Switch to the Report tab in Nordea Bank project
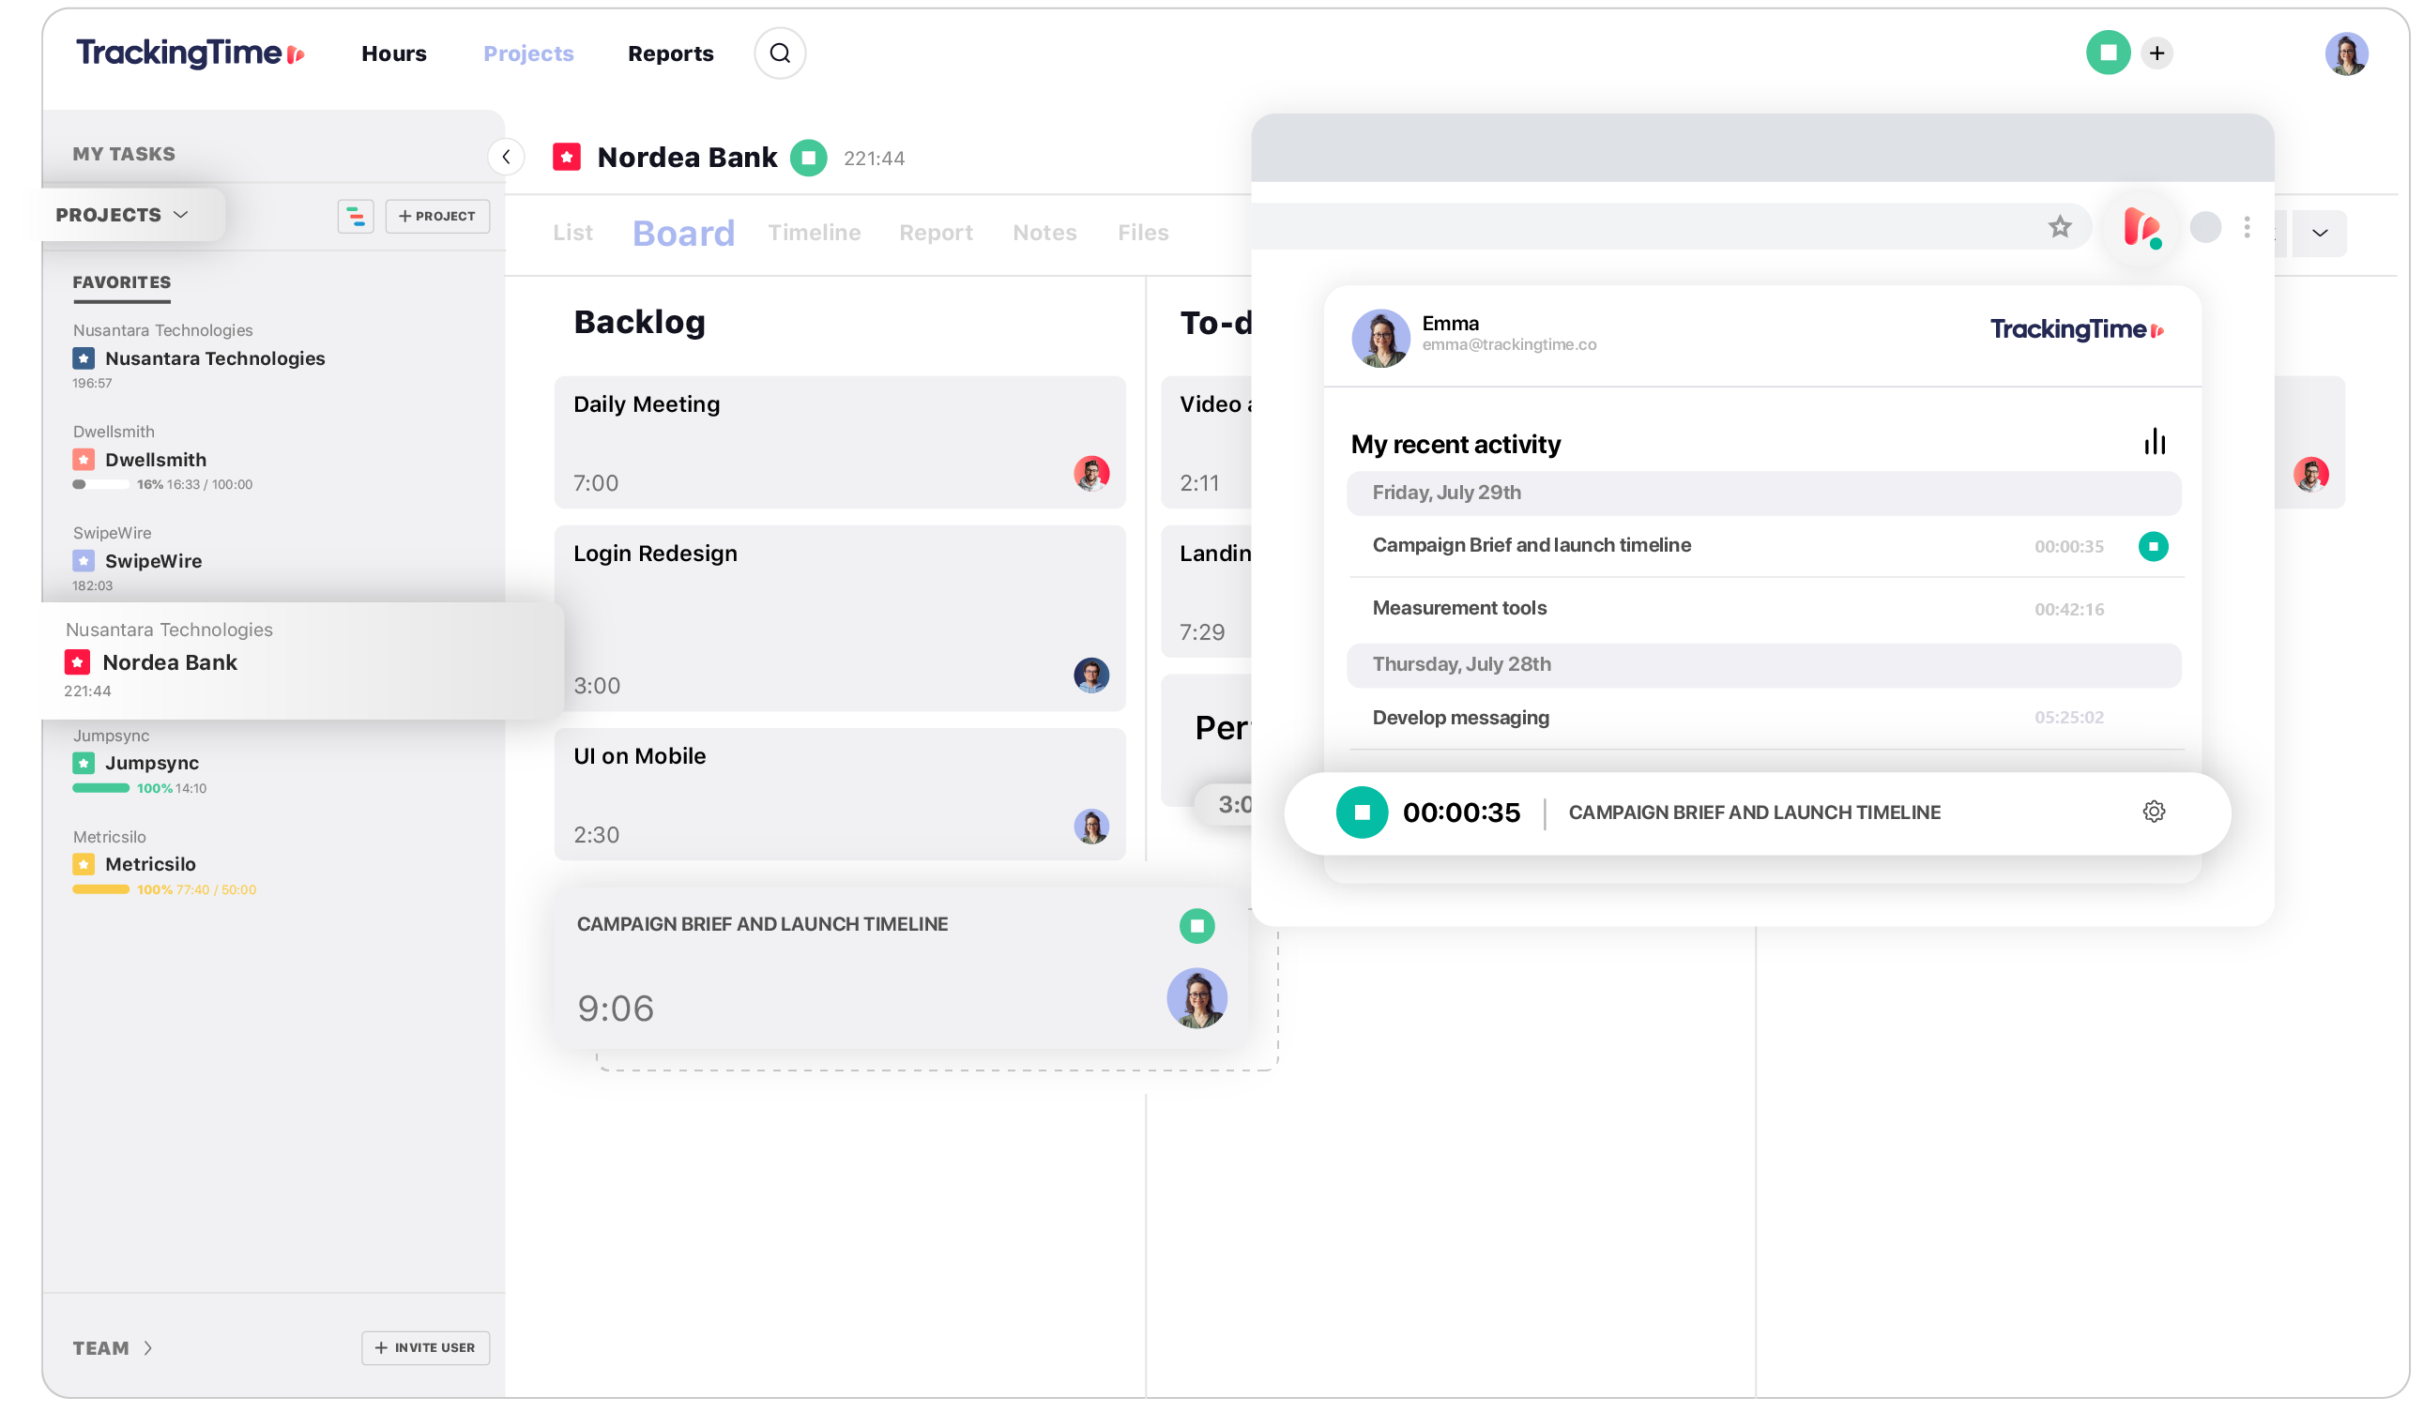Viewport: 2423px width, 1412px height. point(933,232)
